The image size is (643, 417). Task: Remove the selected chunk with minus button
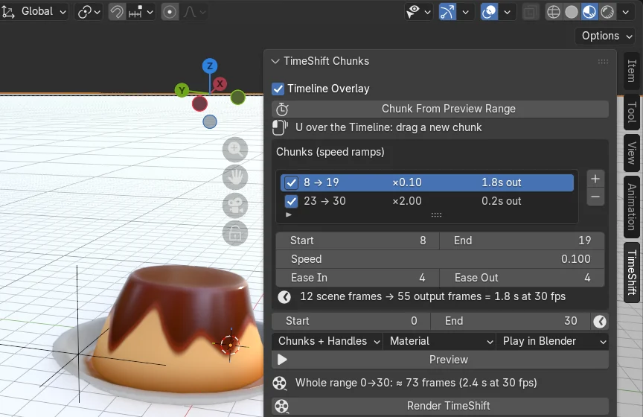[x=595, y=197]
